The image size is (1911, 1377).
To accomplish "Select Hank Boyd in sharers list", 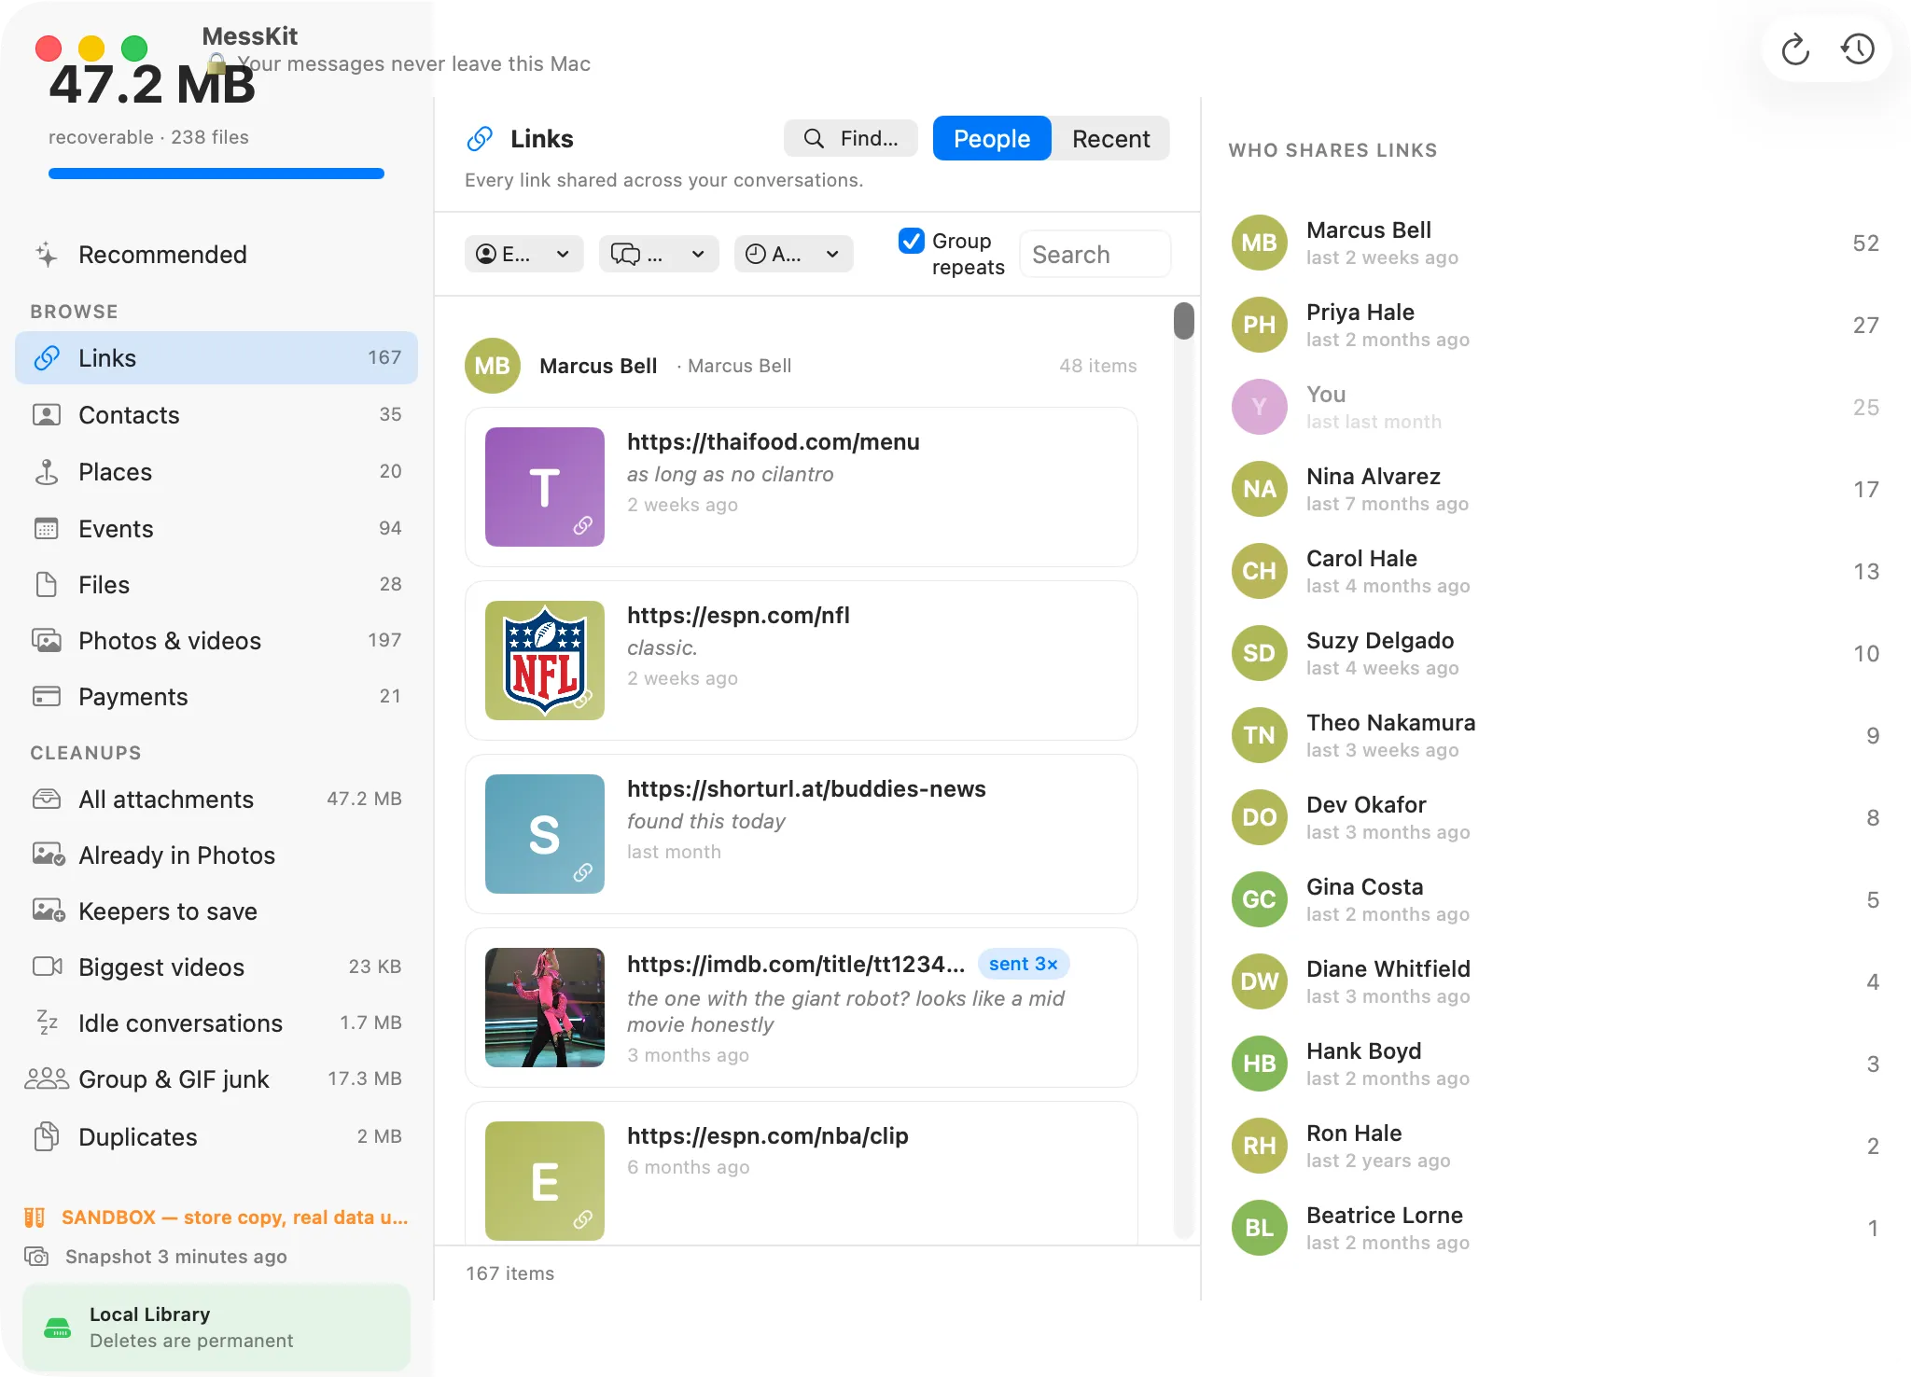I will click(1556, 1064).
